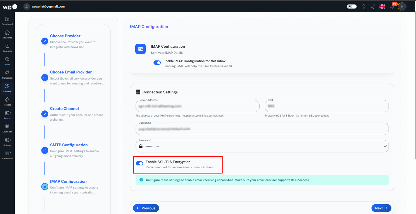Expand the Automation submenu chevron

pyautogui.click(x=11, y=153)
